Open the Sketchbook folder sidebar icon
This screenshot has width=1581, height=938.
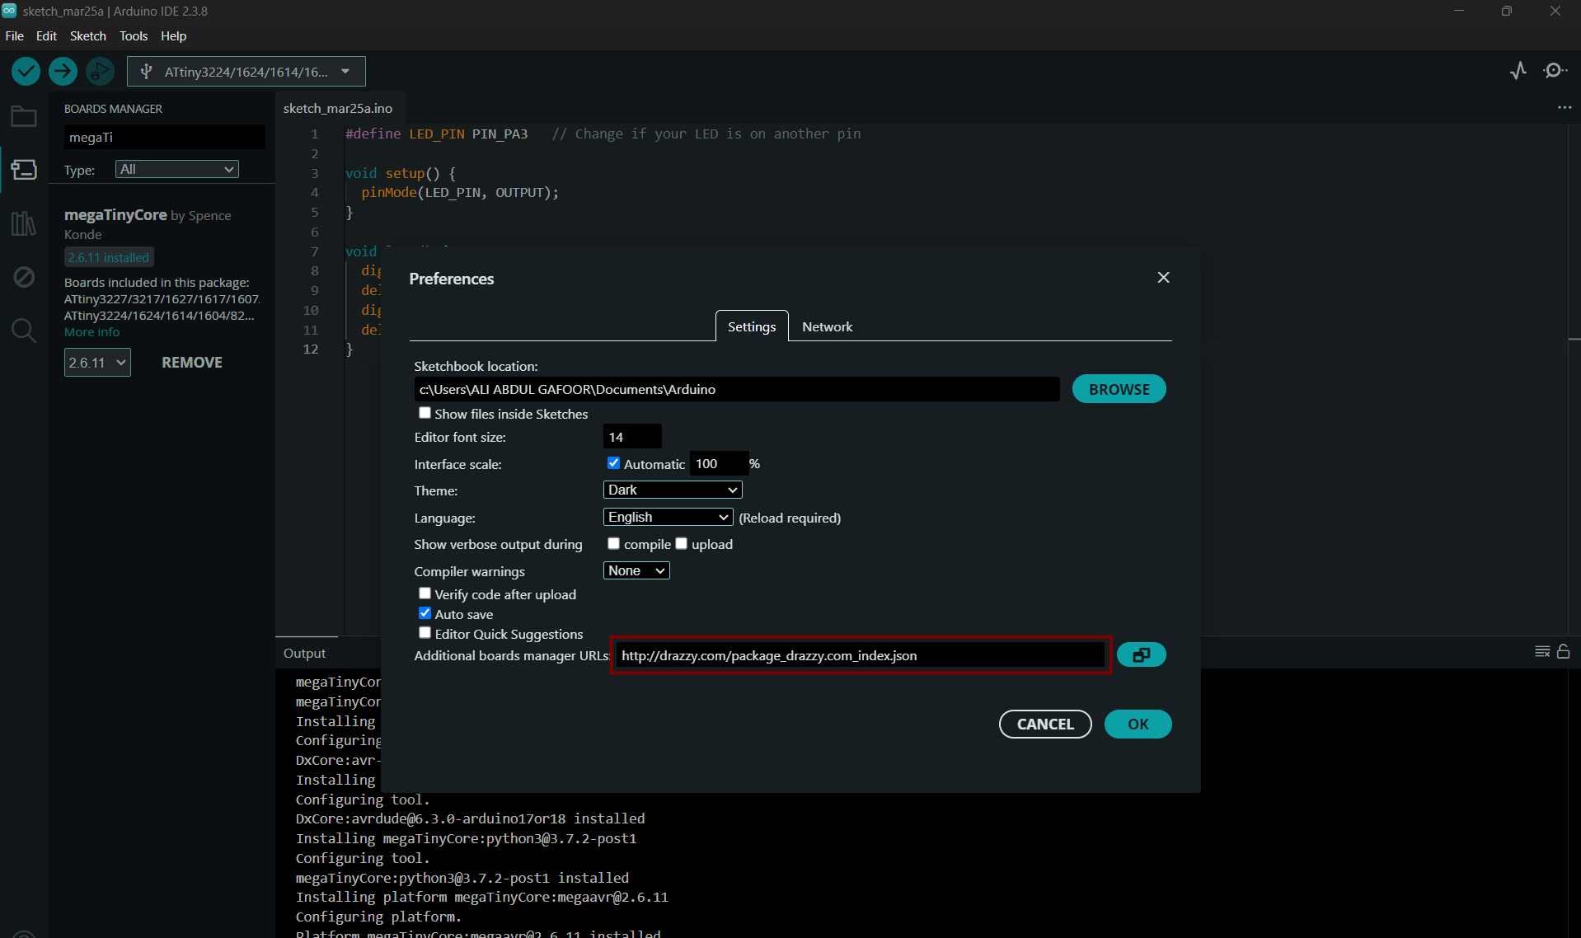23,117
